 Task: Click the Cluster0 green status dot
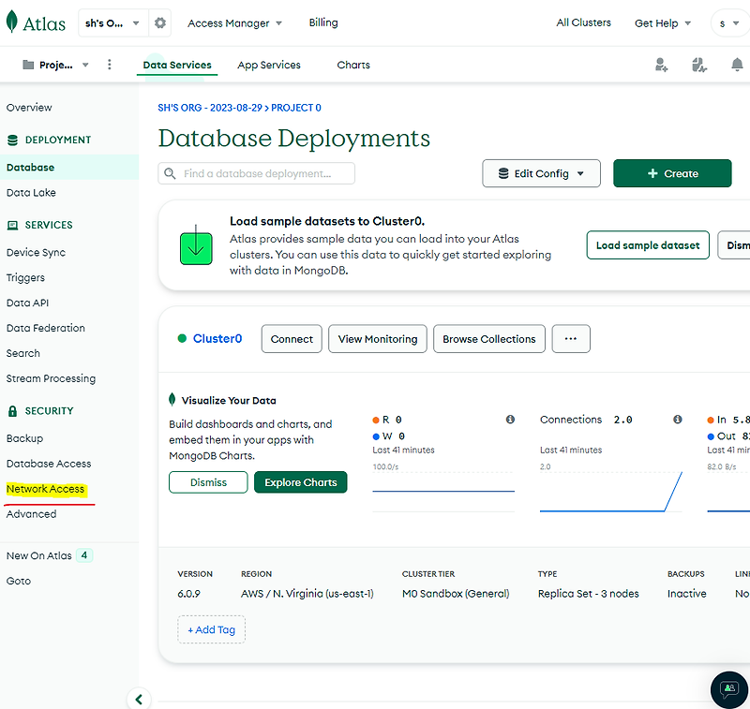(x=182, y=338)
